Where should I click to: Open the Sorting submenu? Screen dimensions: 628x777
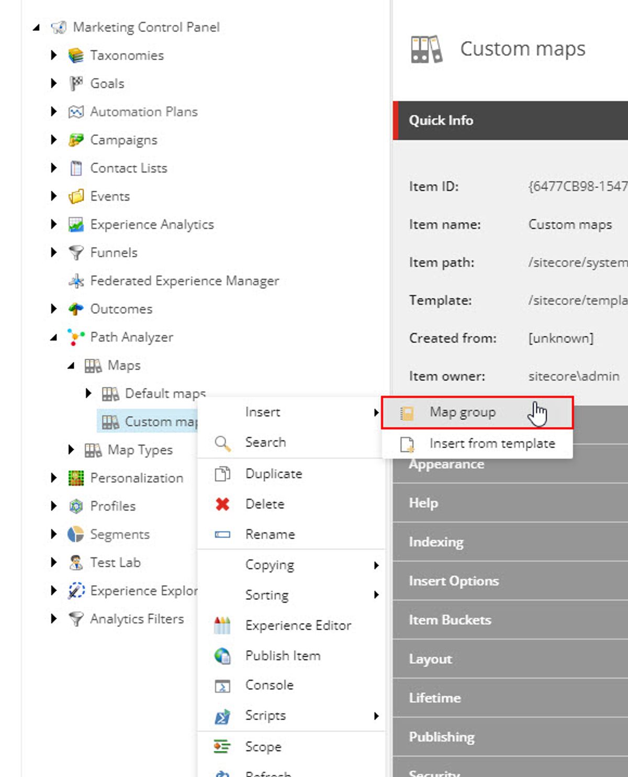[x=291, y=596]
